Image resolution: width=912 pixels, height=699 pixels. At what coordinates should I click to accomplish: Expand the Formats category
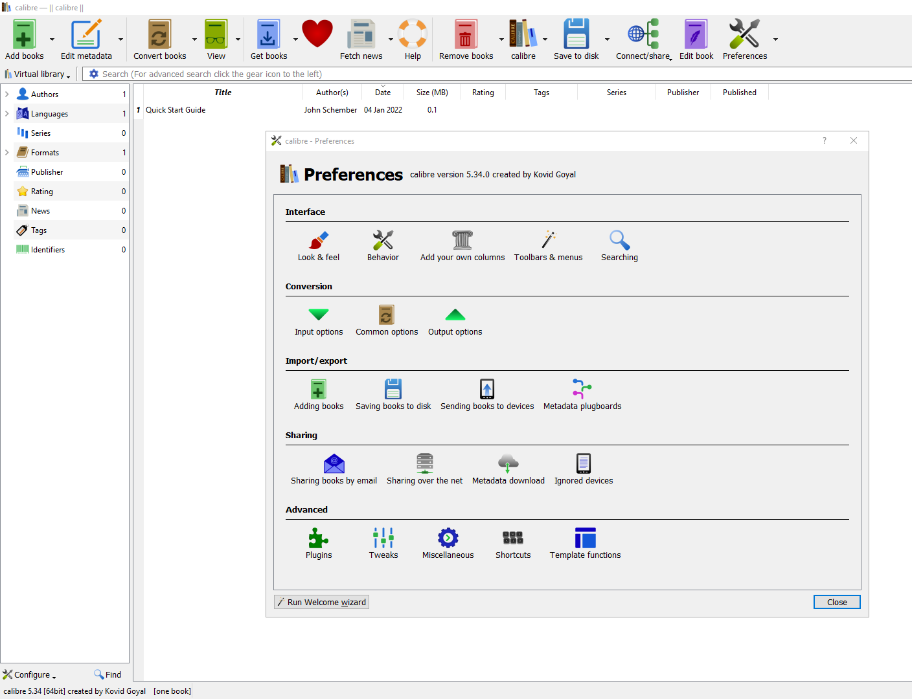pos(6,153)
